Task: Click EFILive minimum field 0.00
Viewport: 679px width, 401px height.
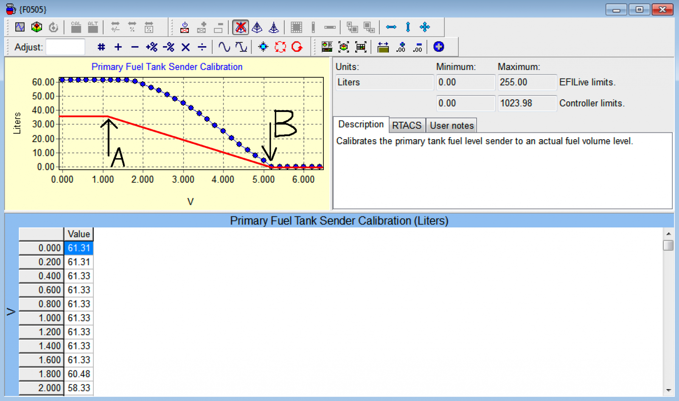Action: [x=466, y=82]
